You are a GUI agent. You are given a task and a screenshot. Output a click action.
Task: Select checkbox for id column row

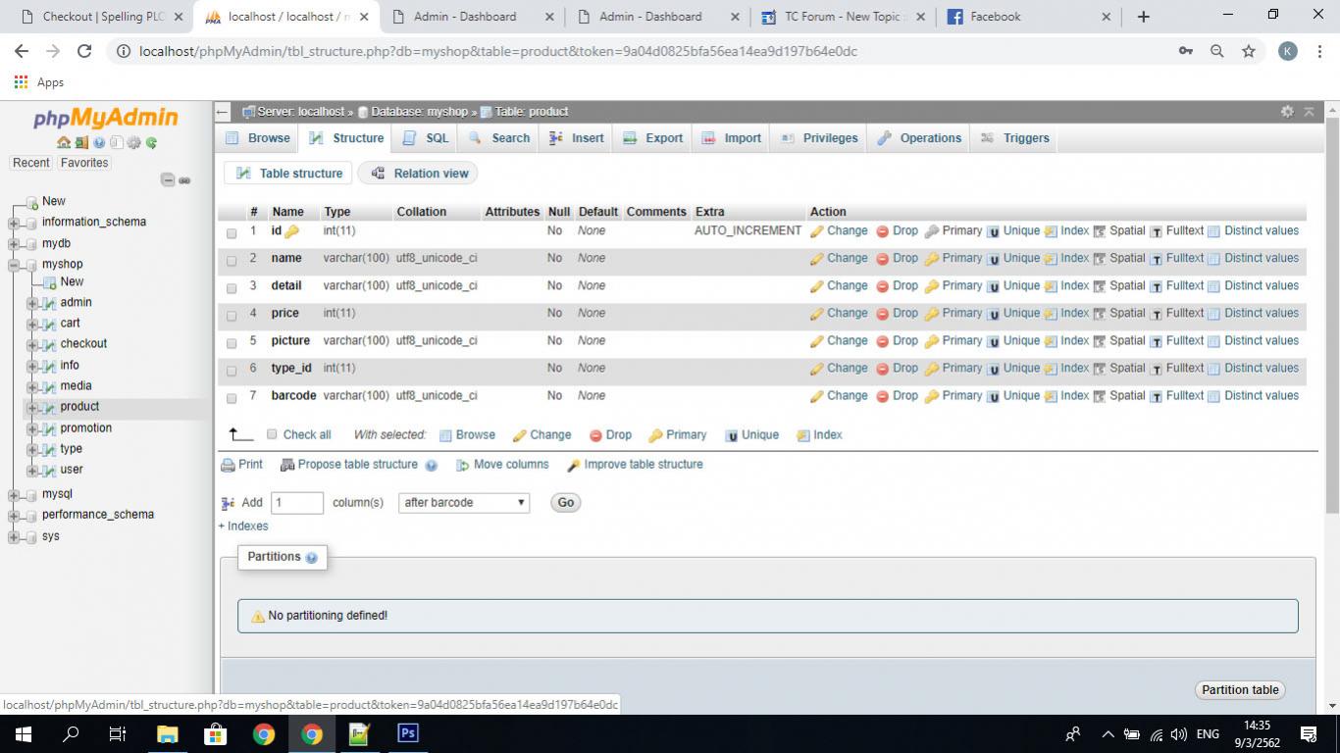(x=232, y=233)
